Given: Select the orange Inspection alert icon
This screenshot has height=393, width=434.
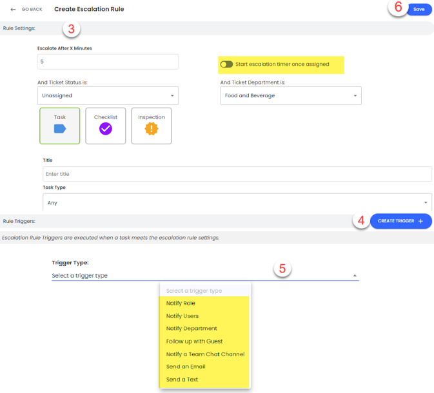Looking at the screenshot, I should pyautogui.click(x=151, y=129).
